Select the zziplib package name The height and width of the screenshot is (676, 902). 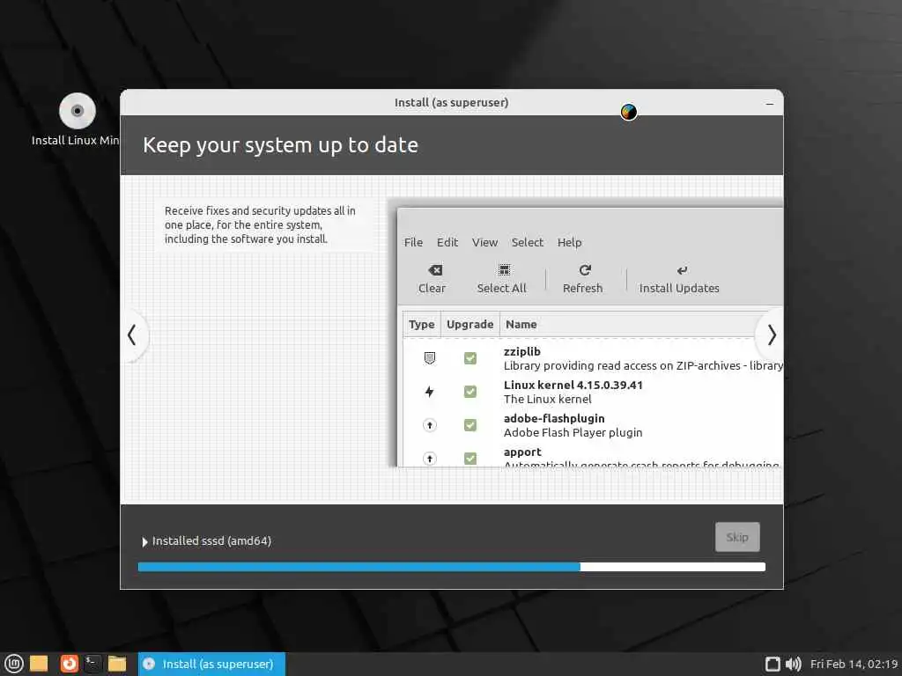click(x=521, y=351)
